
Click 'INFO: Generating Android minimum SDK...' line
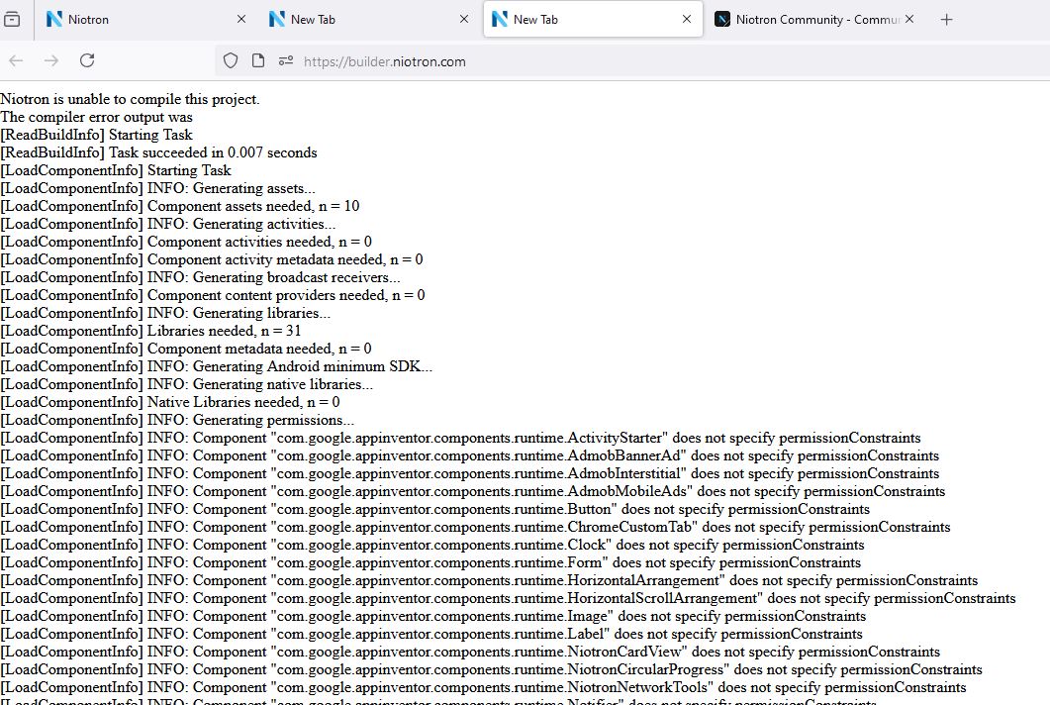[217, 366]
